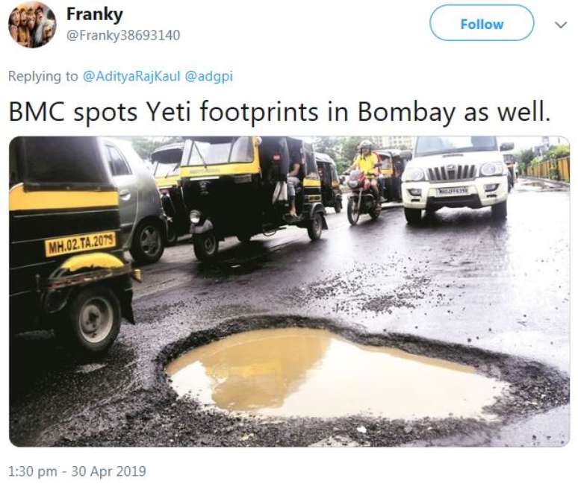Click the display name Franky
578x487 pixels.
tap(94, 14)
